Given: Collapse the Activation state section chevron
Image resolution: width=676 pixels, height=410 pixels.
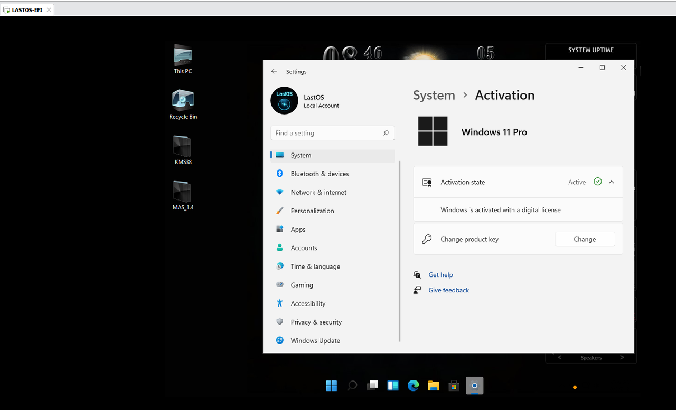Looking at the screenshot, I should [612, 182].
